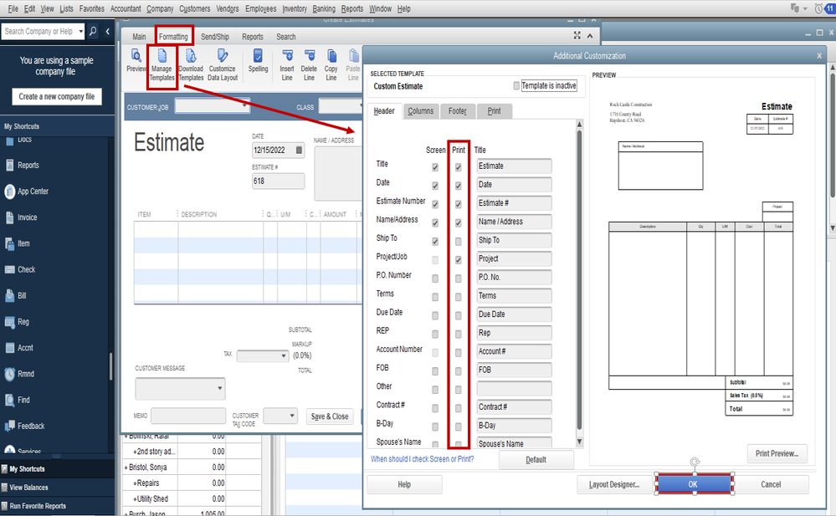836x516 pixels.
Task: Uncheck Project/Job Print checkbox
Action: click(458, 260)
